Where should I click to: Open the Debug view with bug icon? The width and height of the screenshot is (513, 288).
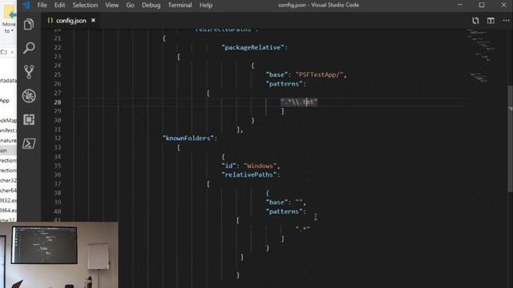(29, 96)
